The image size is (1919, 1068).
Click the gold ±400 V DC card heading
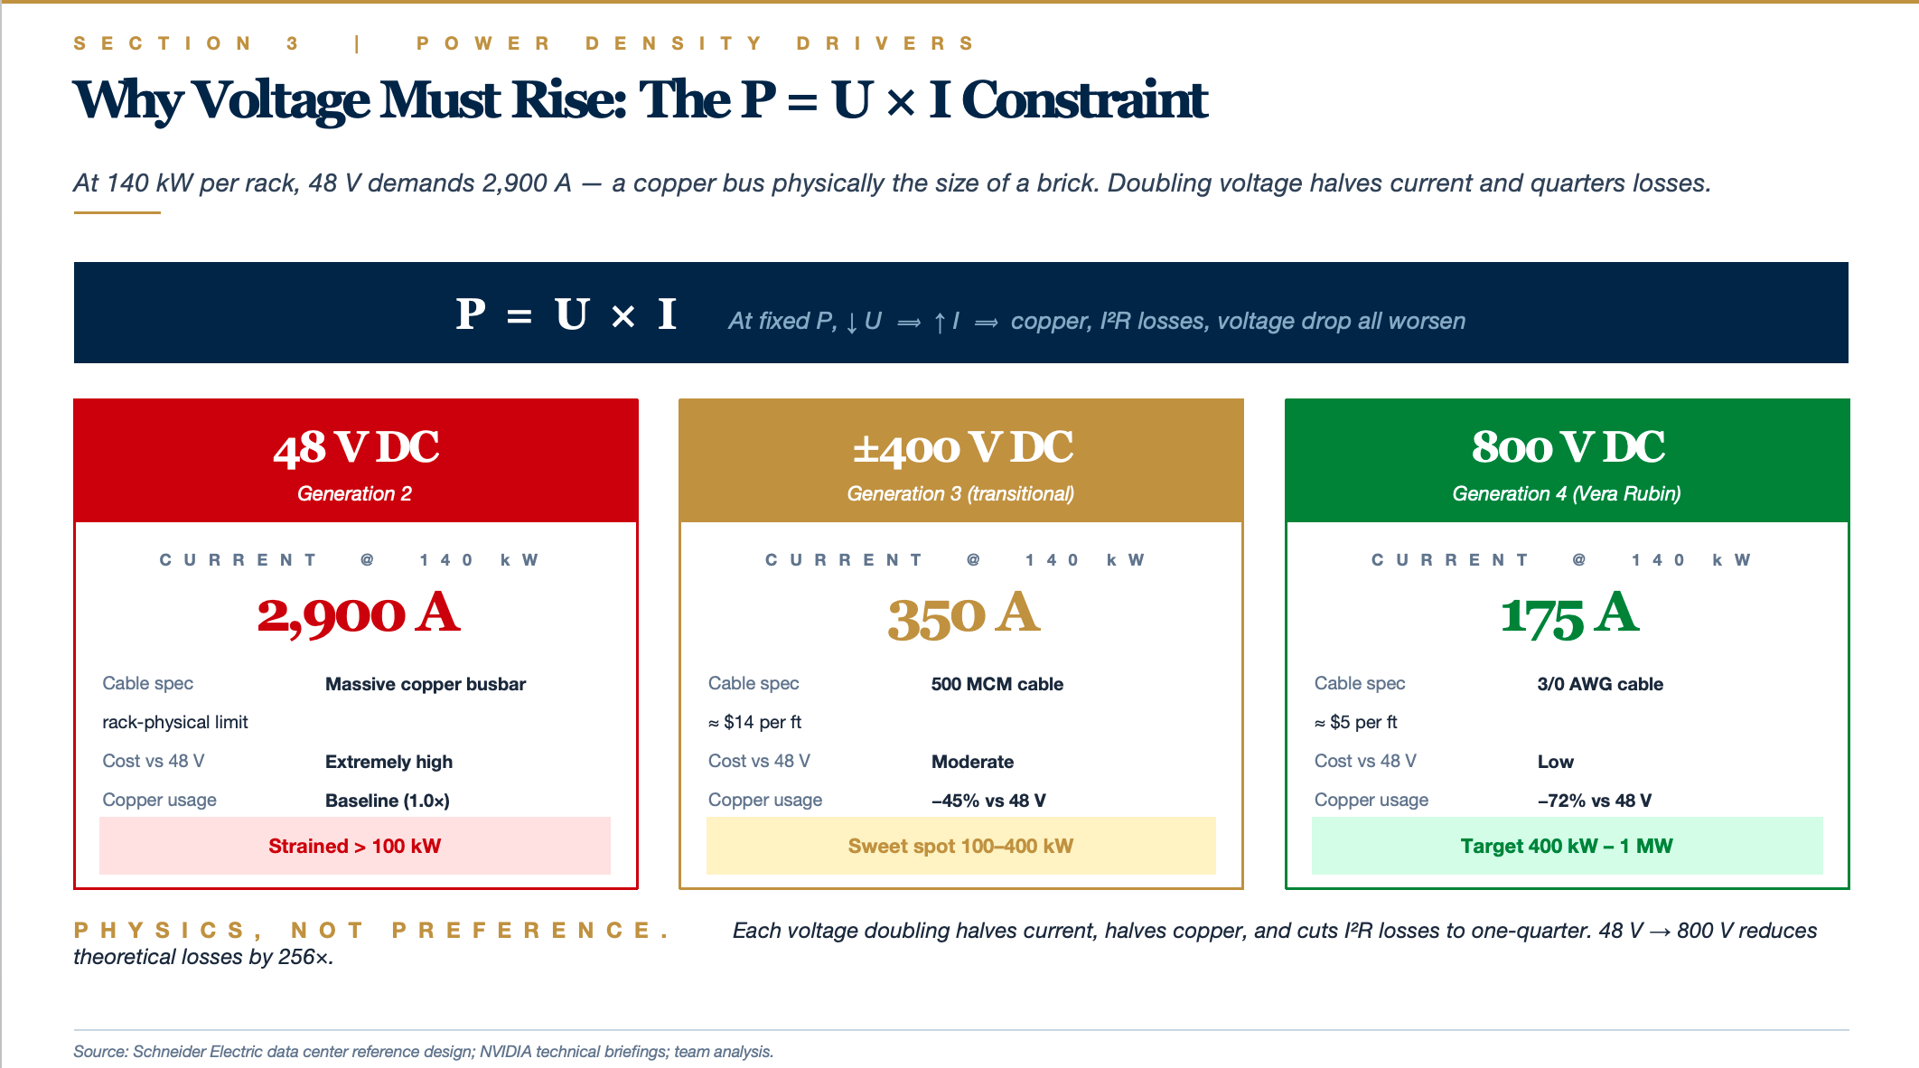(961, 448)
